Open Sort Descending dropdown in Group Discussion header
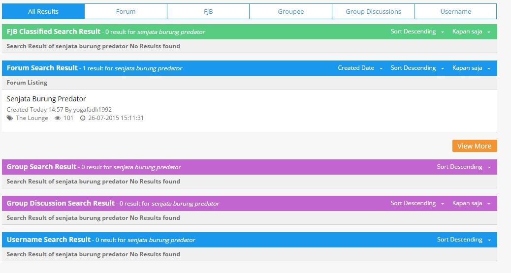 417,203
